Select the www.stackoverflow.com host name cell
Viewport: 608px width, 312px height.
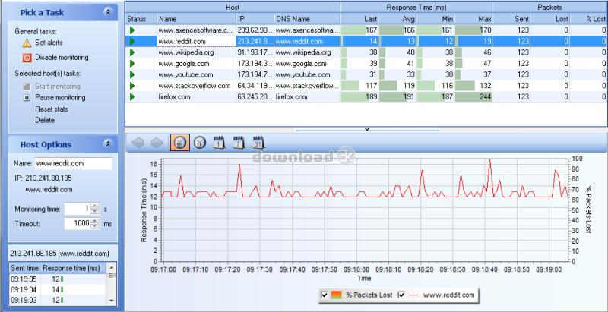pyautogui.click(x=196, y=86)
